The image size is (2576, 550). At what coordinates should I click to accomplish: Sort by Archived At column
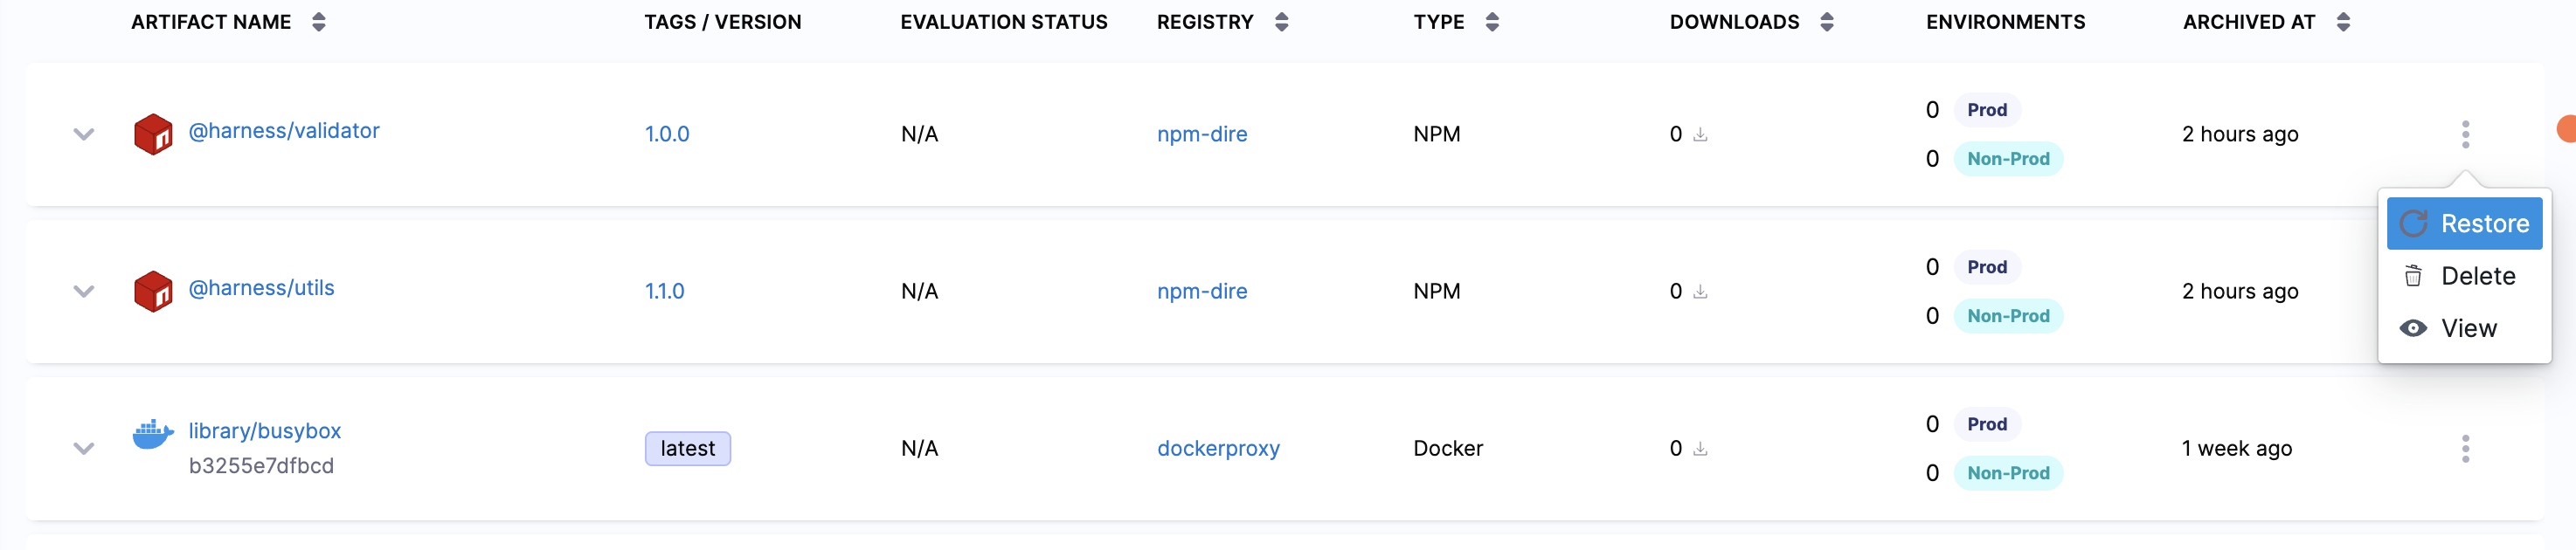[2343, 22]
